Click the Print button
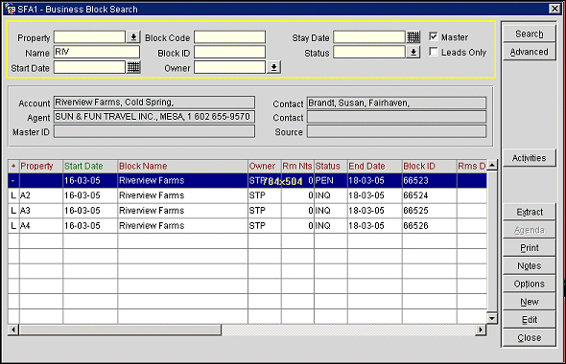This screenshot has width=566, height=364. pos(530,248)
